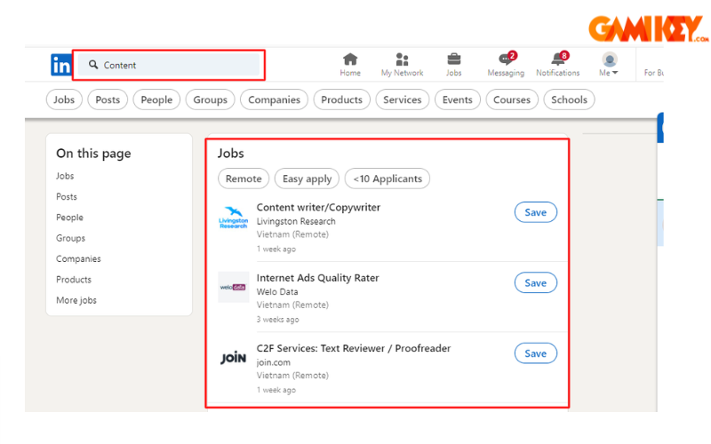Filter results by Courses pill
The image size is (711, 444).
click(x=512, y=99)
